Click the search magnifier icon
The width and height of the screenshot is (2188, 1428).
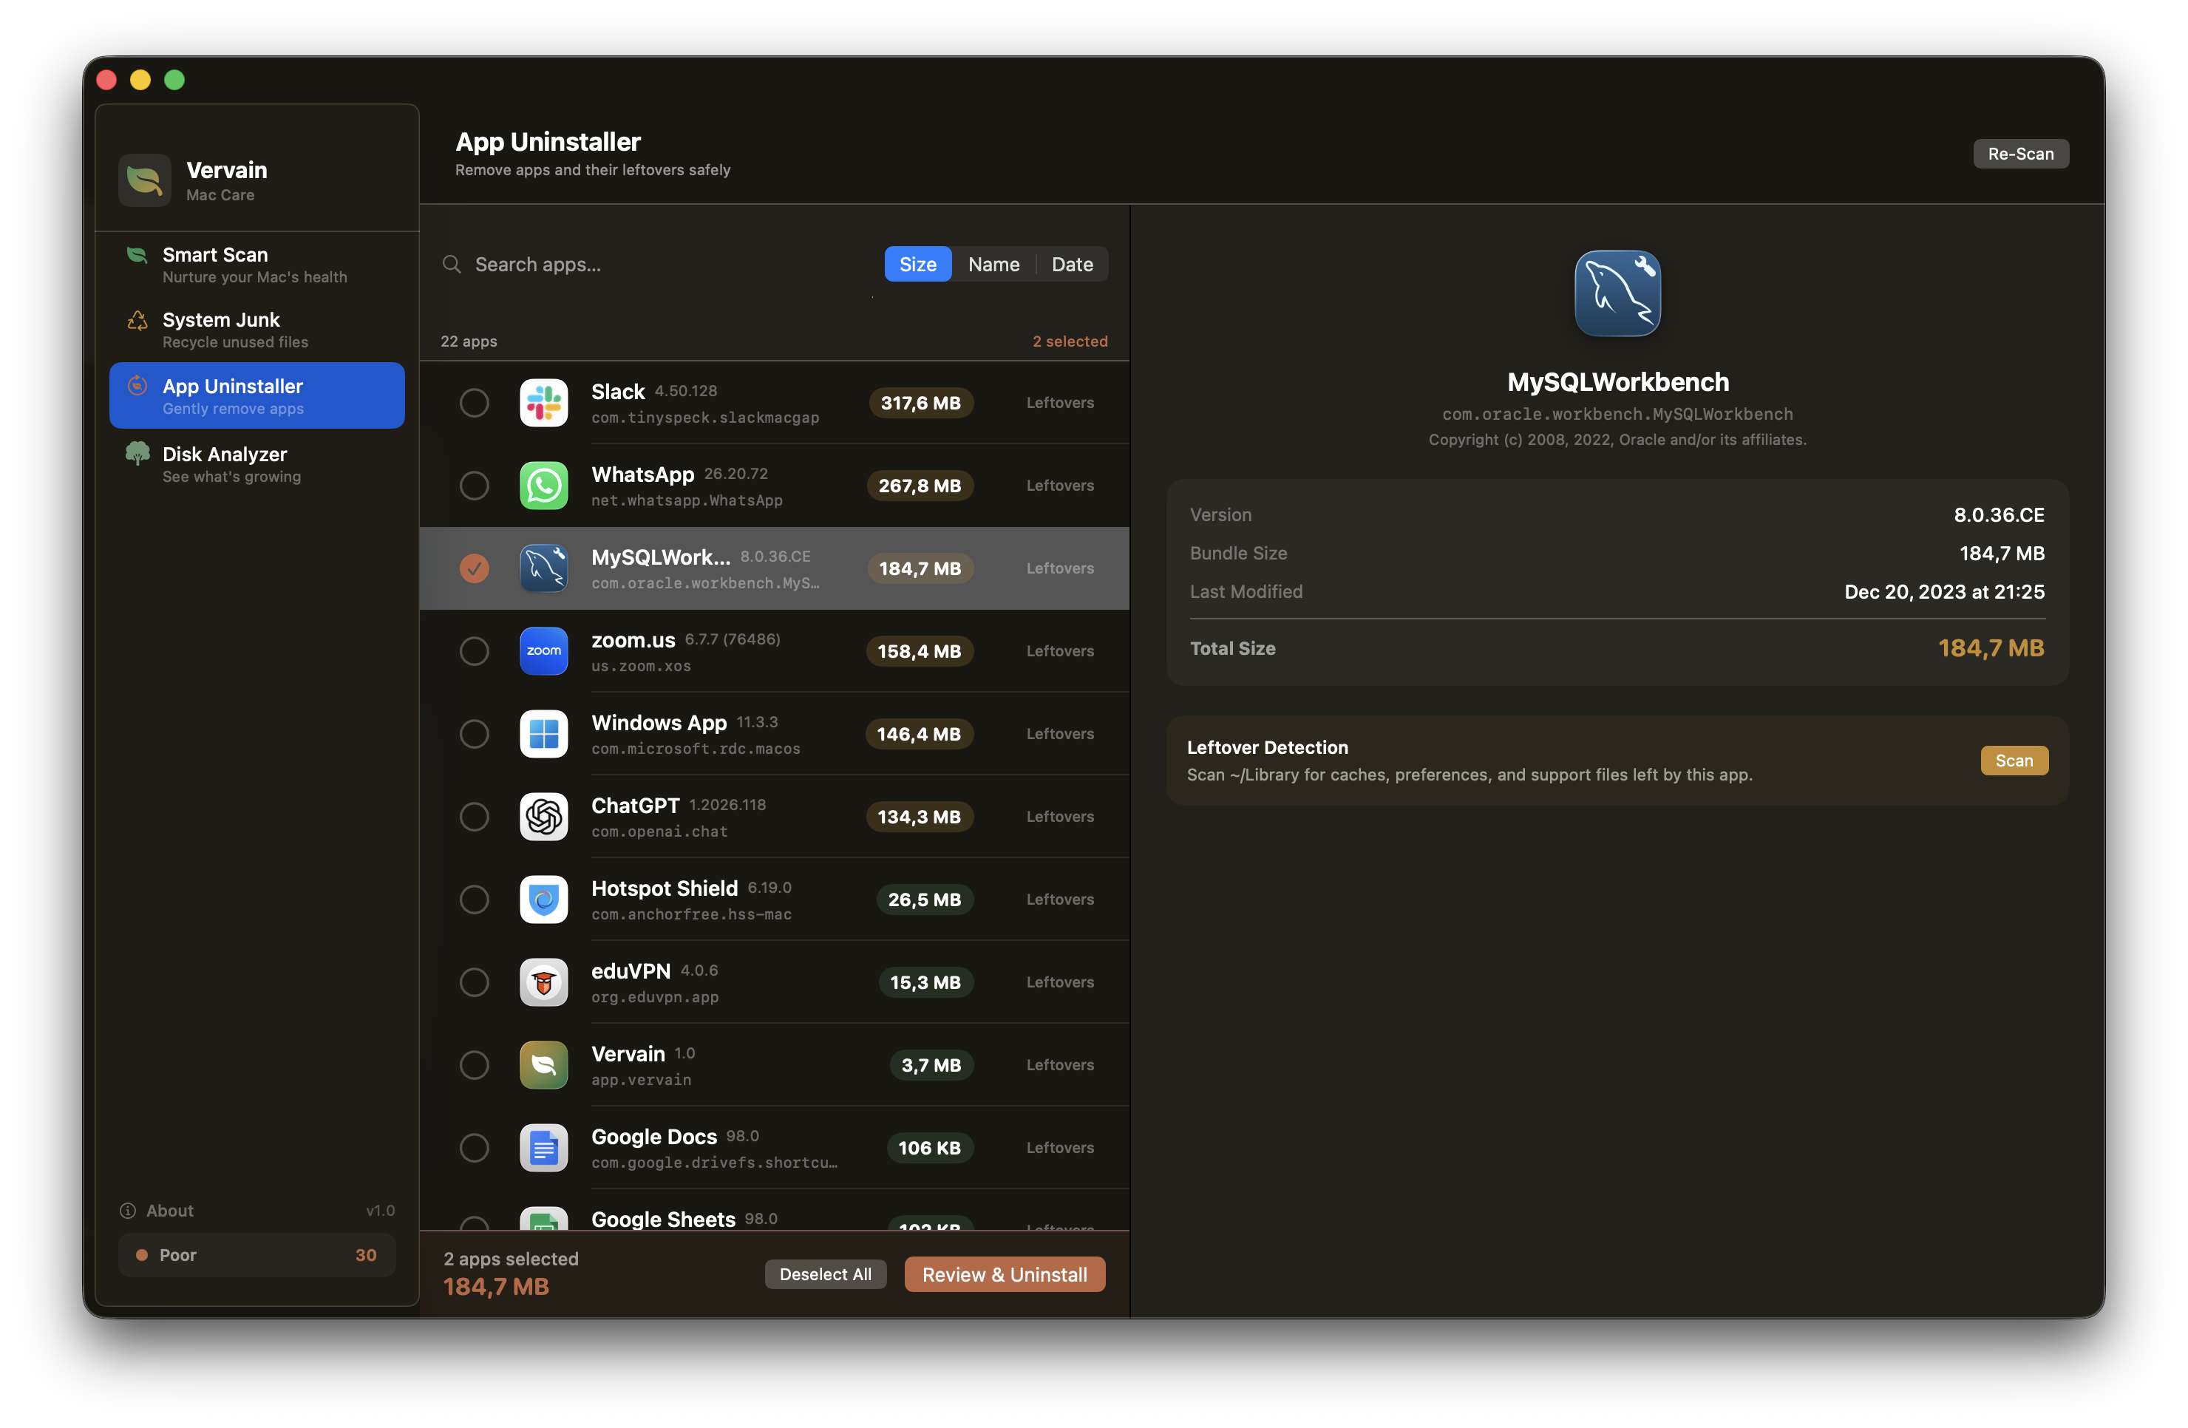coord(452,265)
